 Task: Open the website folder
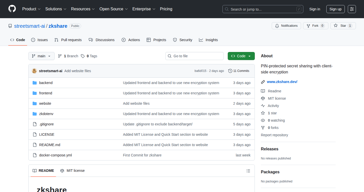45,103
